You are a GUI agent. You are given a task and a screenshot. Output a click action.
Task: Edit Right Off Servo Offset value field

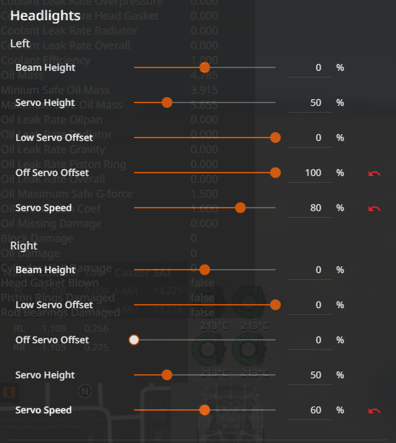click(x=310, y=340)
